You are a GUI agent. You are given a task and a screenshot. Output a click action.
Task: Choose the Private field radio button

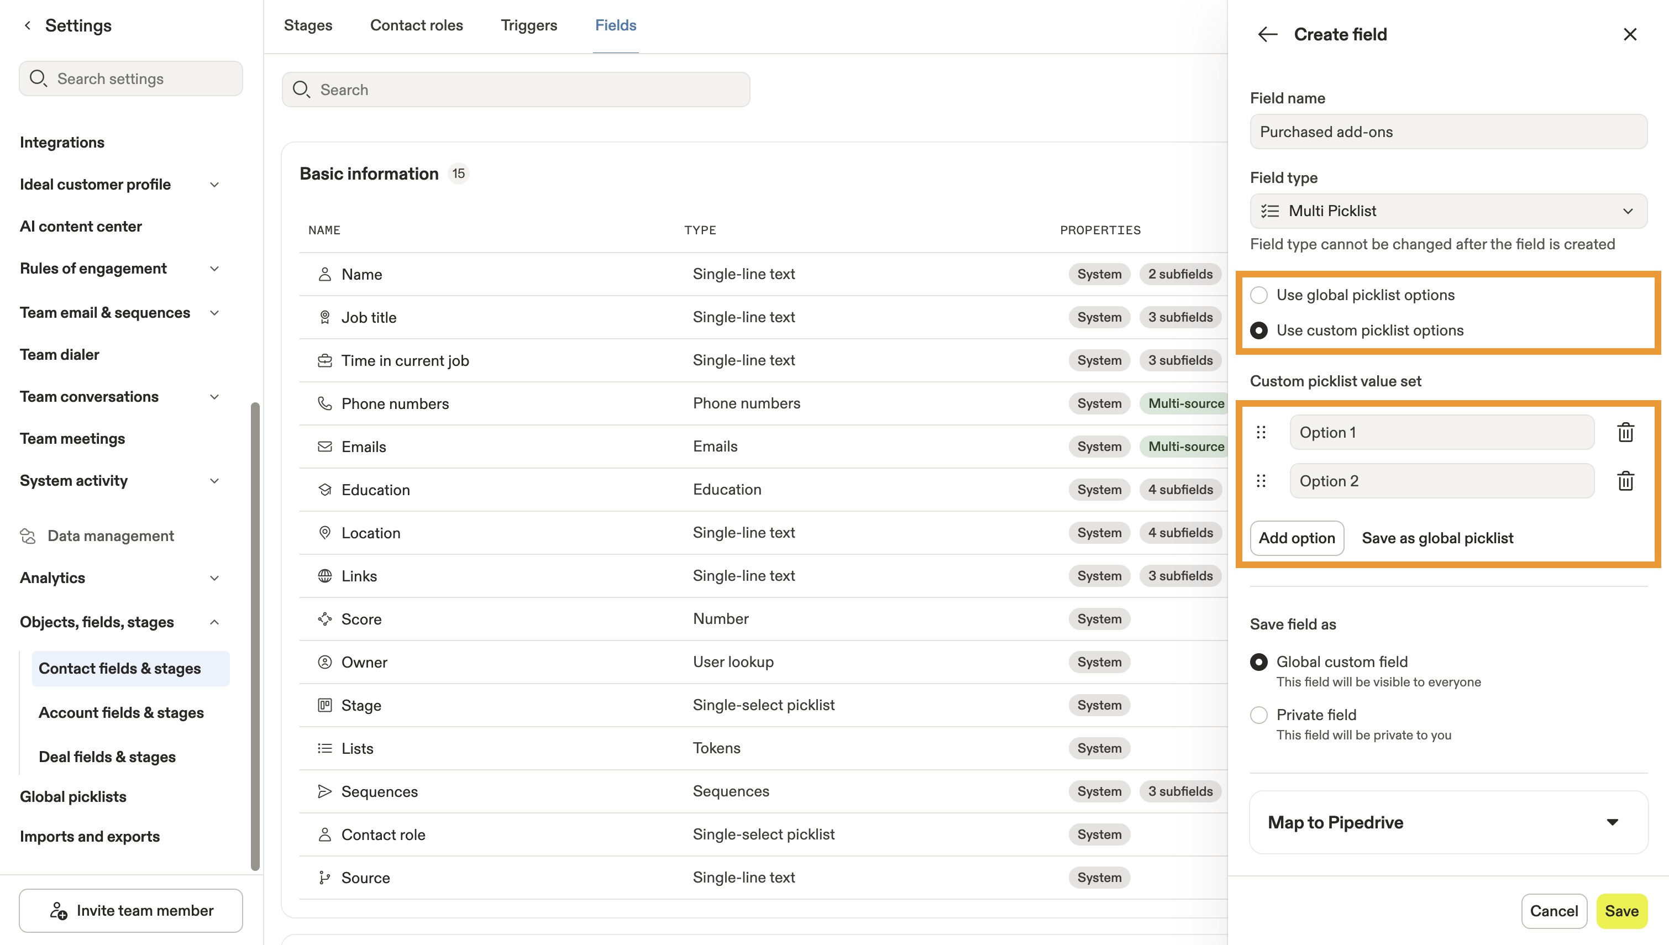(x=1259, y=715)
